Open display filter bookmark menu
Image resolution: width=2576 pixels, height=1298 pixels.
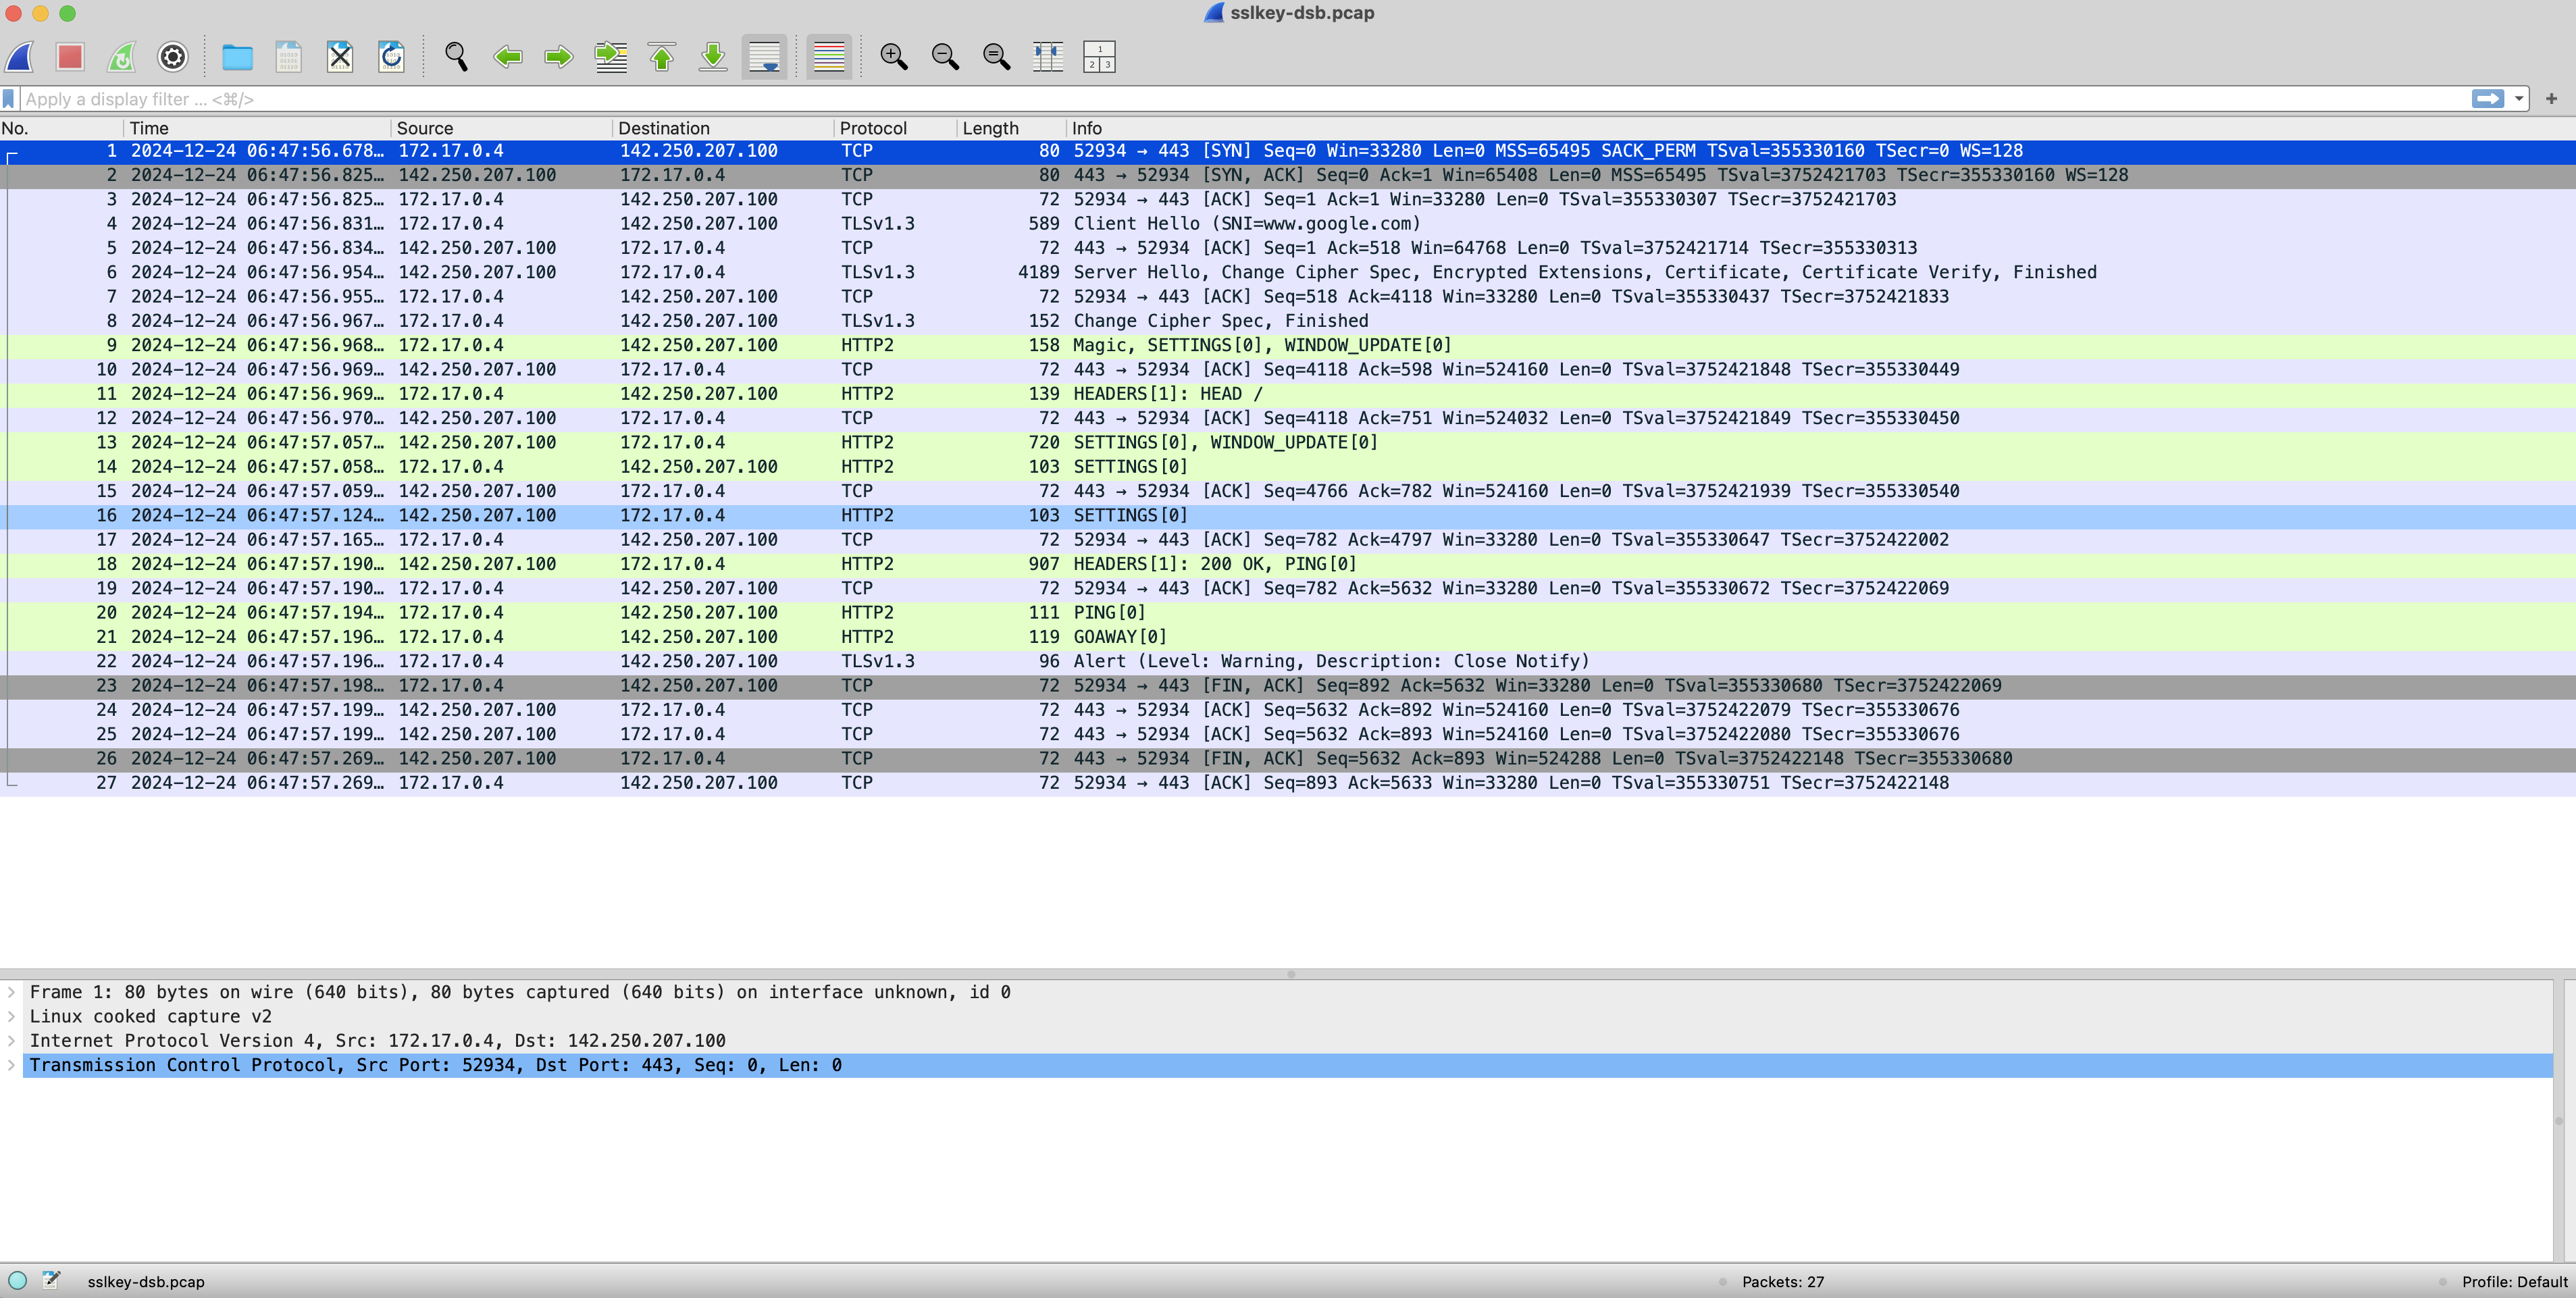click(9, 99)
